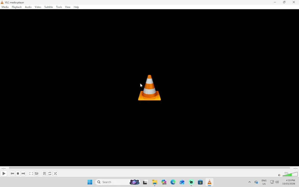Switch the ENG US input language

point(264,182)
